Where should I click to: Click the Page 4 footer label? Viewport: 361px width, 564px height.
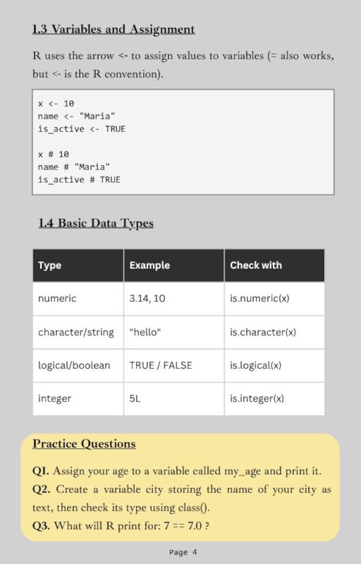pyautogui.click(x=183, y=553)
